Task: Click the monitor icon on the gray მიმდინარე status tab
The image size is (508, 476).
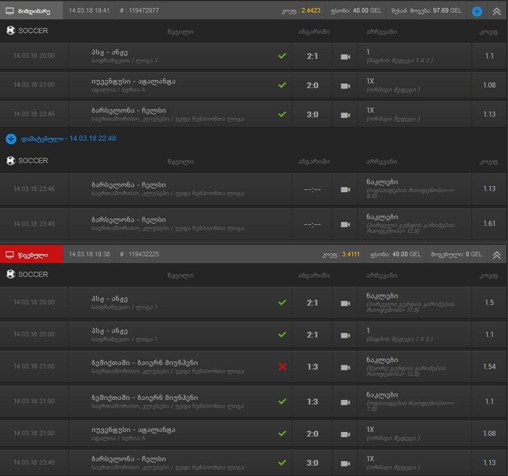Action: coord(10,11)
